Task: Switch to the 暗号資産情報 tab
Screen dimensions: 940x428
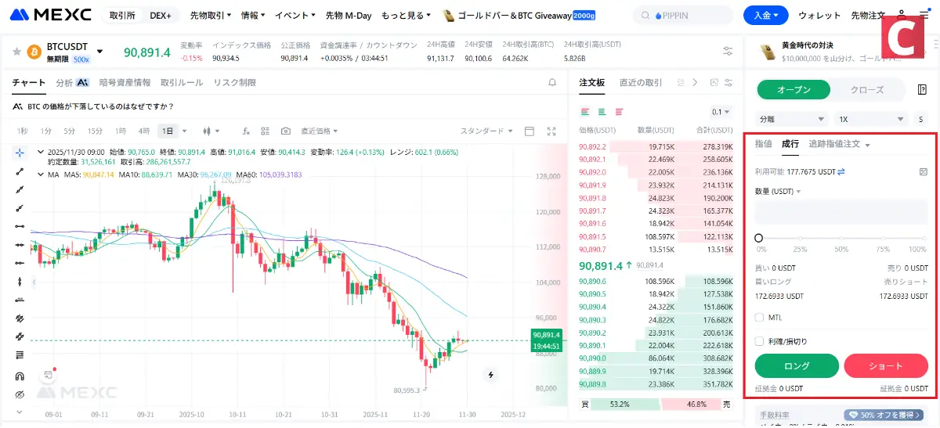Action: coord(125,82)
